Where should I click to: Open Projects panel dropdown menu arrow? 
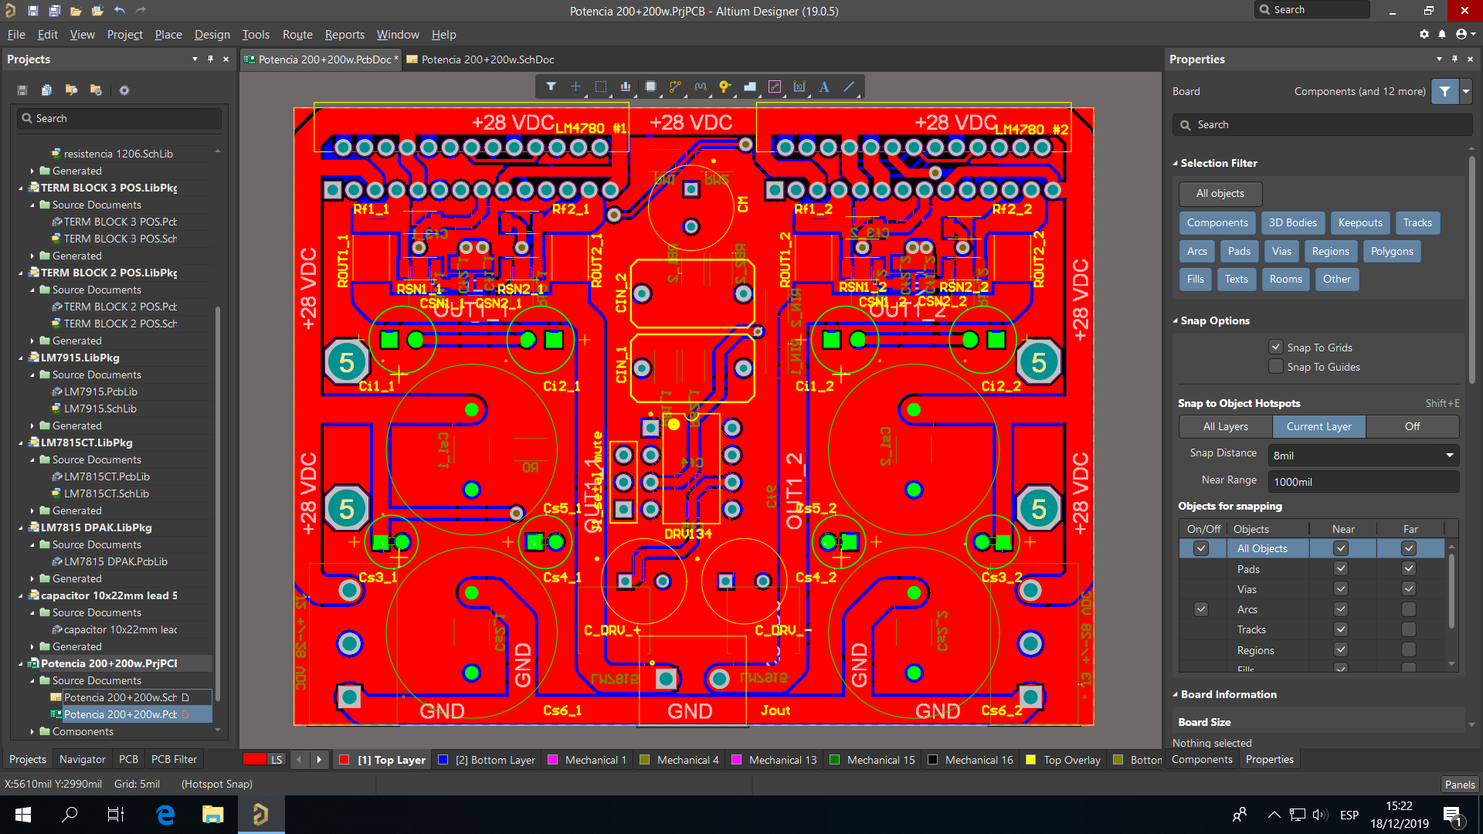tap(195, 59)
